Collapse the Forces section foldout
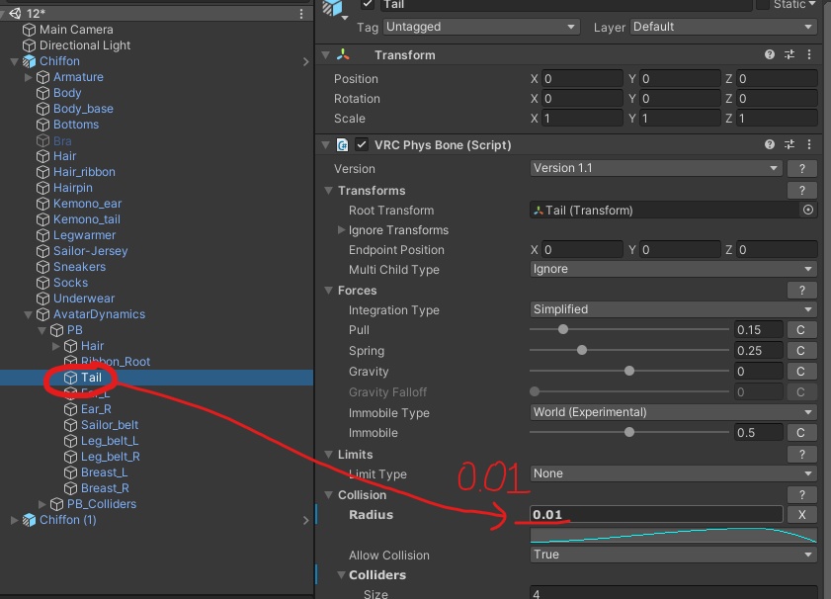Viewport: 831px width, 599px height. [329, 291]
